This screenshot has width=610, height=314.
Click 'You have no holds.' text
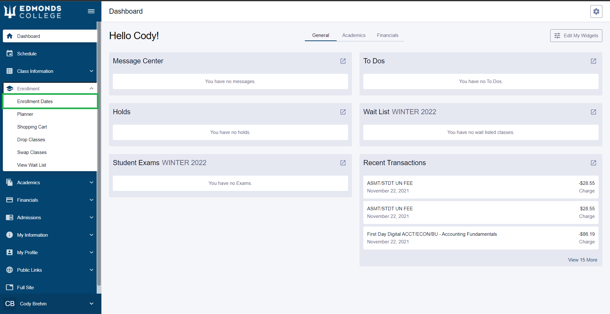click(x=230, y=132)
